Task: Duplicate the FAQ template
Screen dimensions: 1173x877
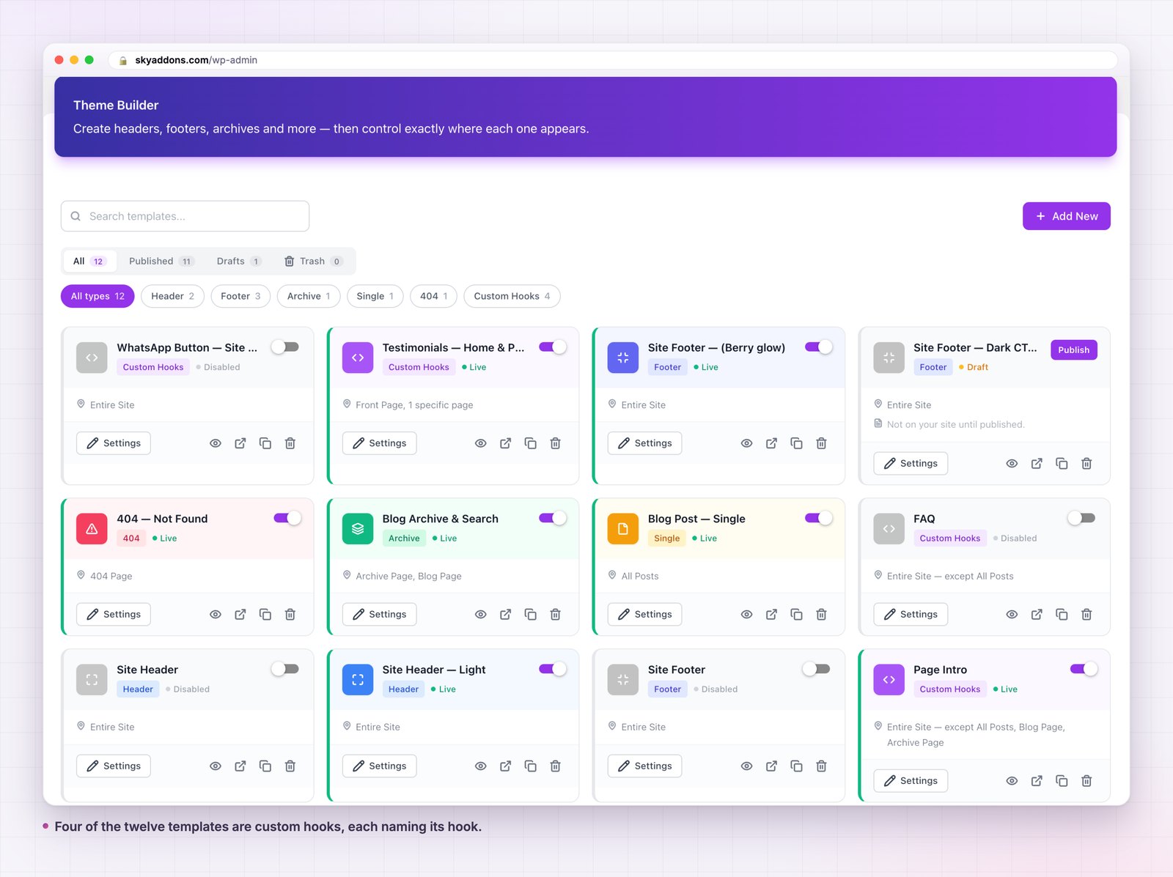Action: click(x=1062, y=615)
